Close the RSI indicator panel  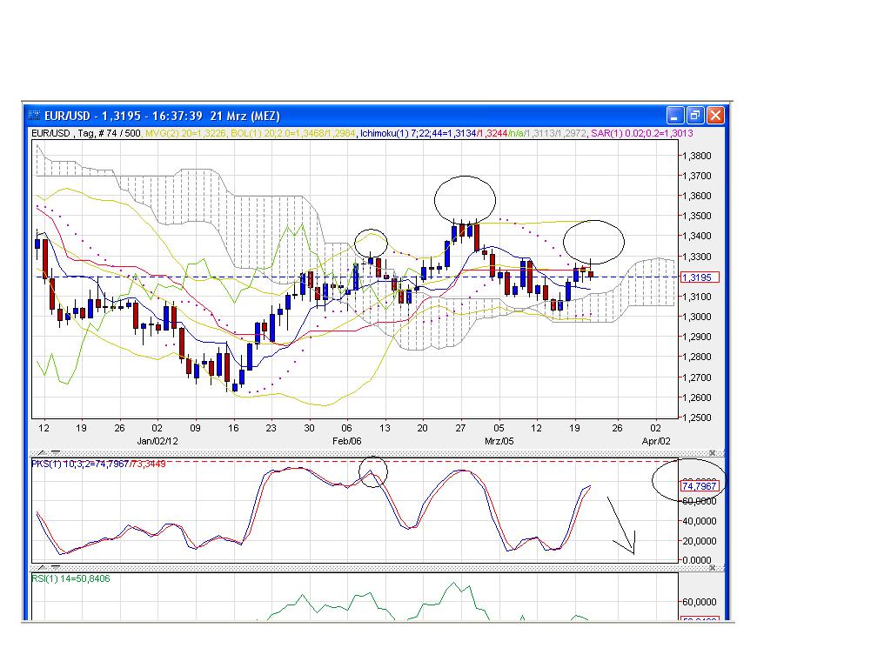(712, 567)
